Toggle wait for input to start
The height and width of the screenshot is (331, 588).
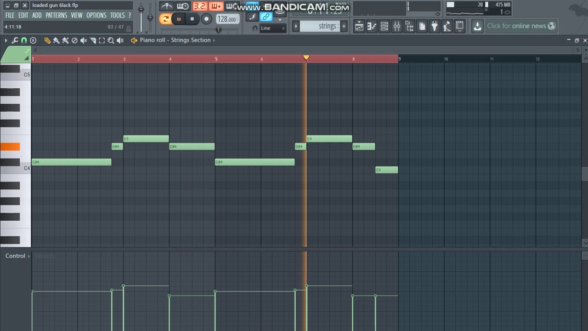click(183, 6)
